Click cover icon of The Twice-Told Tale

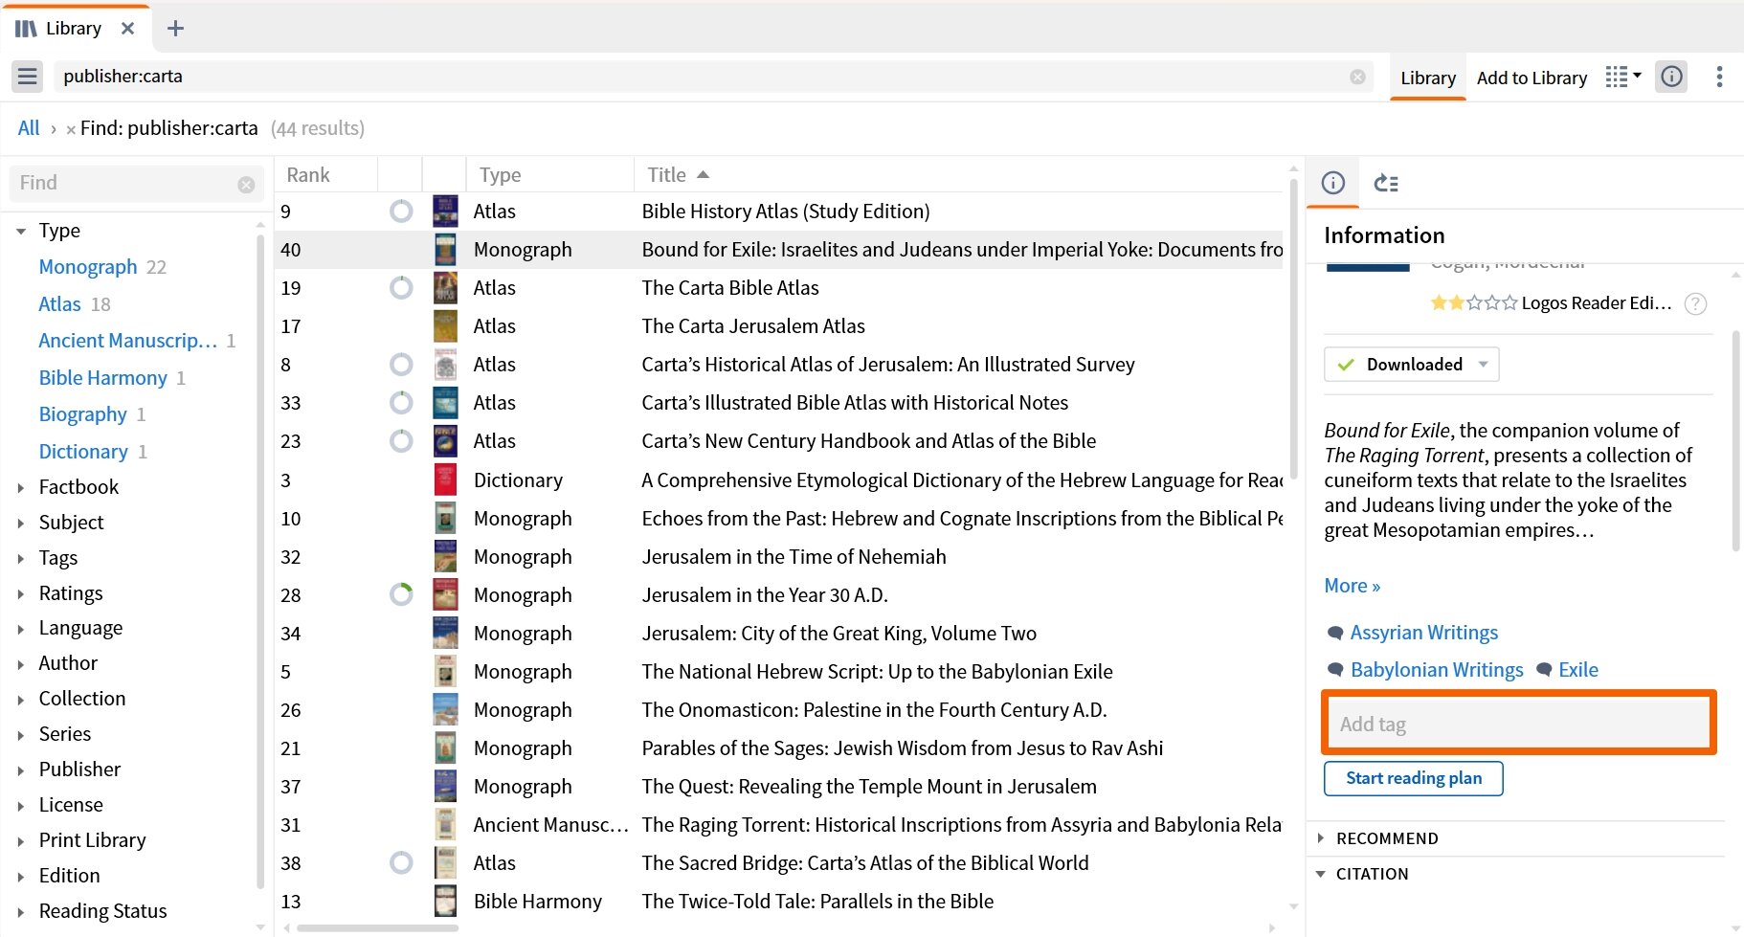pyautogui.click(x=445, y=902)
